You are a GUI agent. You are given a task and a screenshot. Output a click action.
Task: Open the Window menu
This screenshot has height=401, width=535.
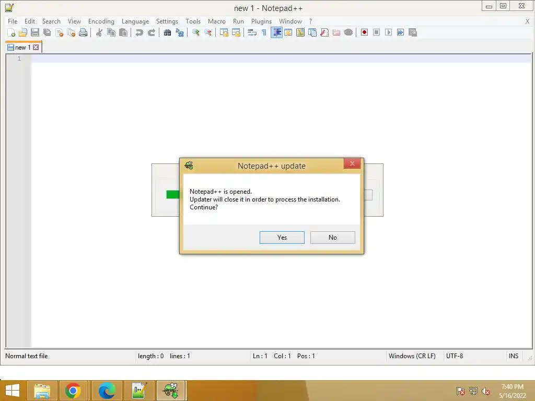[290, 21]
